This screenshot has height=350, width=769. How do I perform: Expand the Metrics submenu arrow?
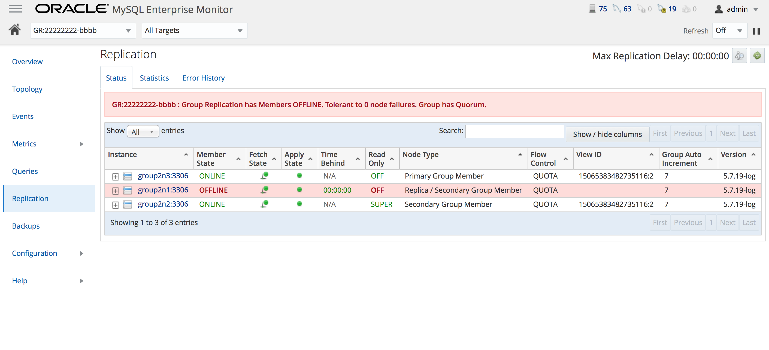pyautogui.click(x=81, y=144)
